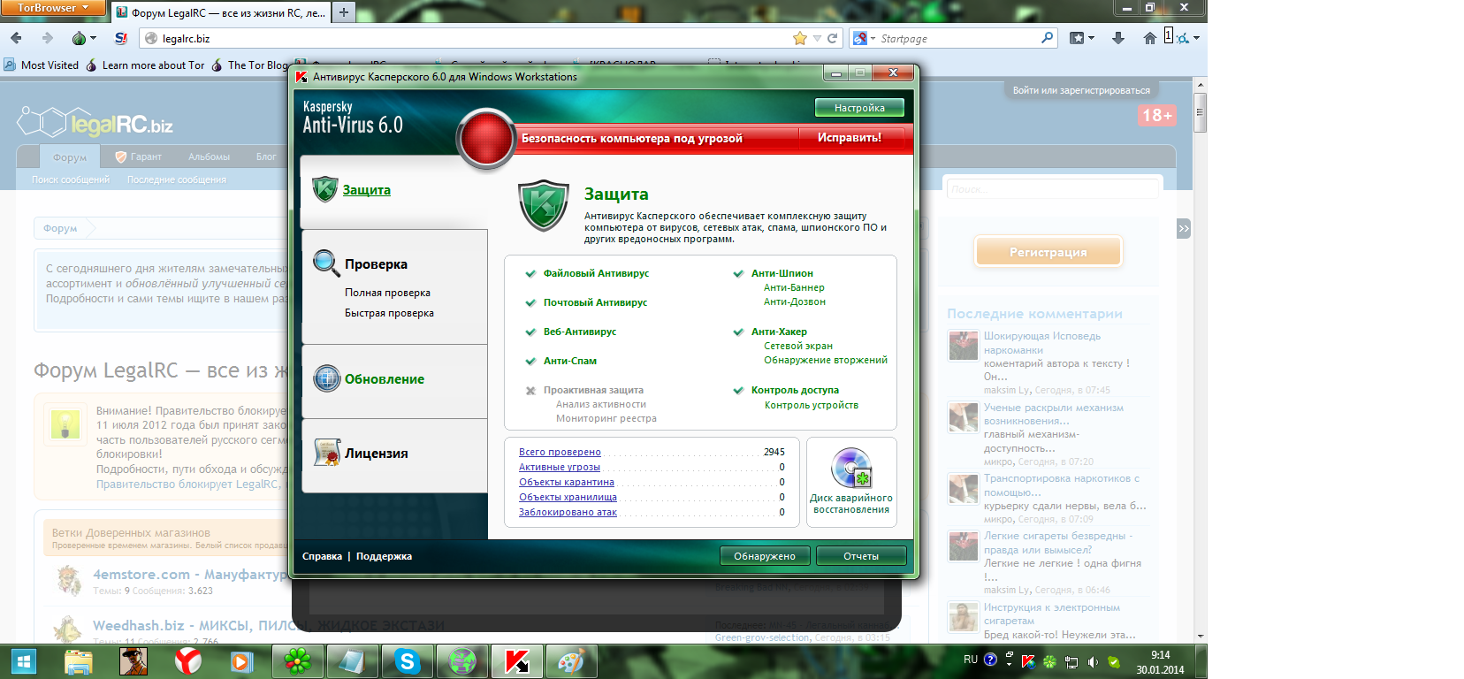1464x679 pixels.
Task: Open the Защита section shield icon
Action: pos(325,188)
